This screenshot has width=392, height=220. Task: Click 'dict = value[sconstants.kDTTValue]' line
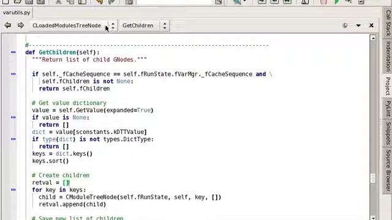[89, 132]
